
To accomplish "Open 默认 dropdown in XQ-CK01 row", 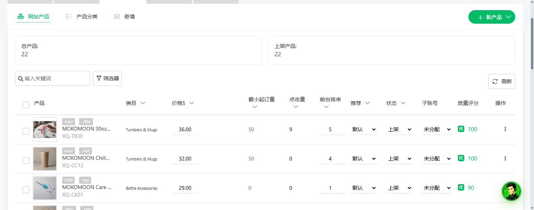I will (364, 188).
